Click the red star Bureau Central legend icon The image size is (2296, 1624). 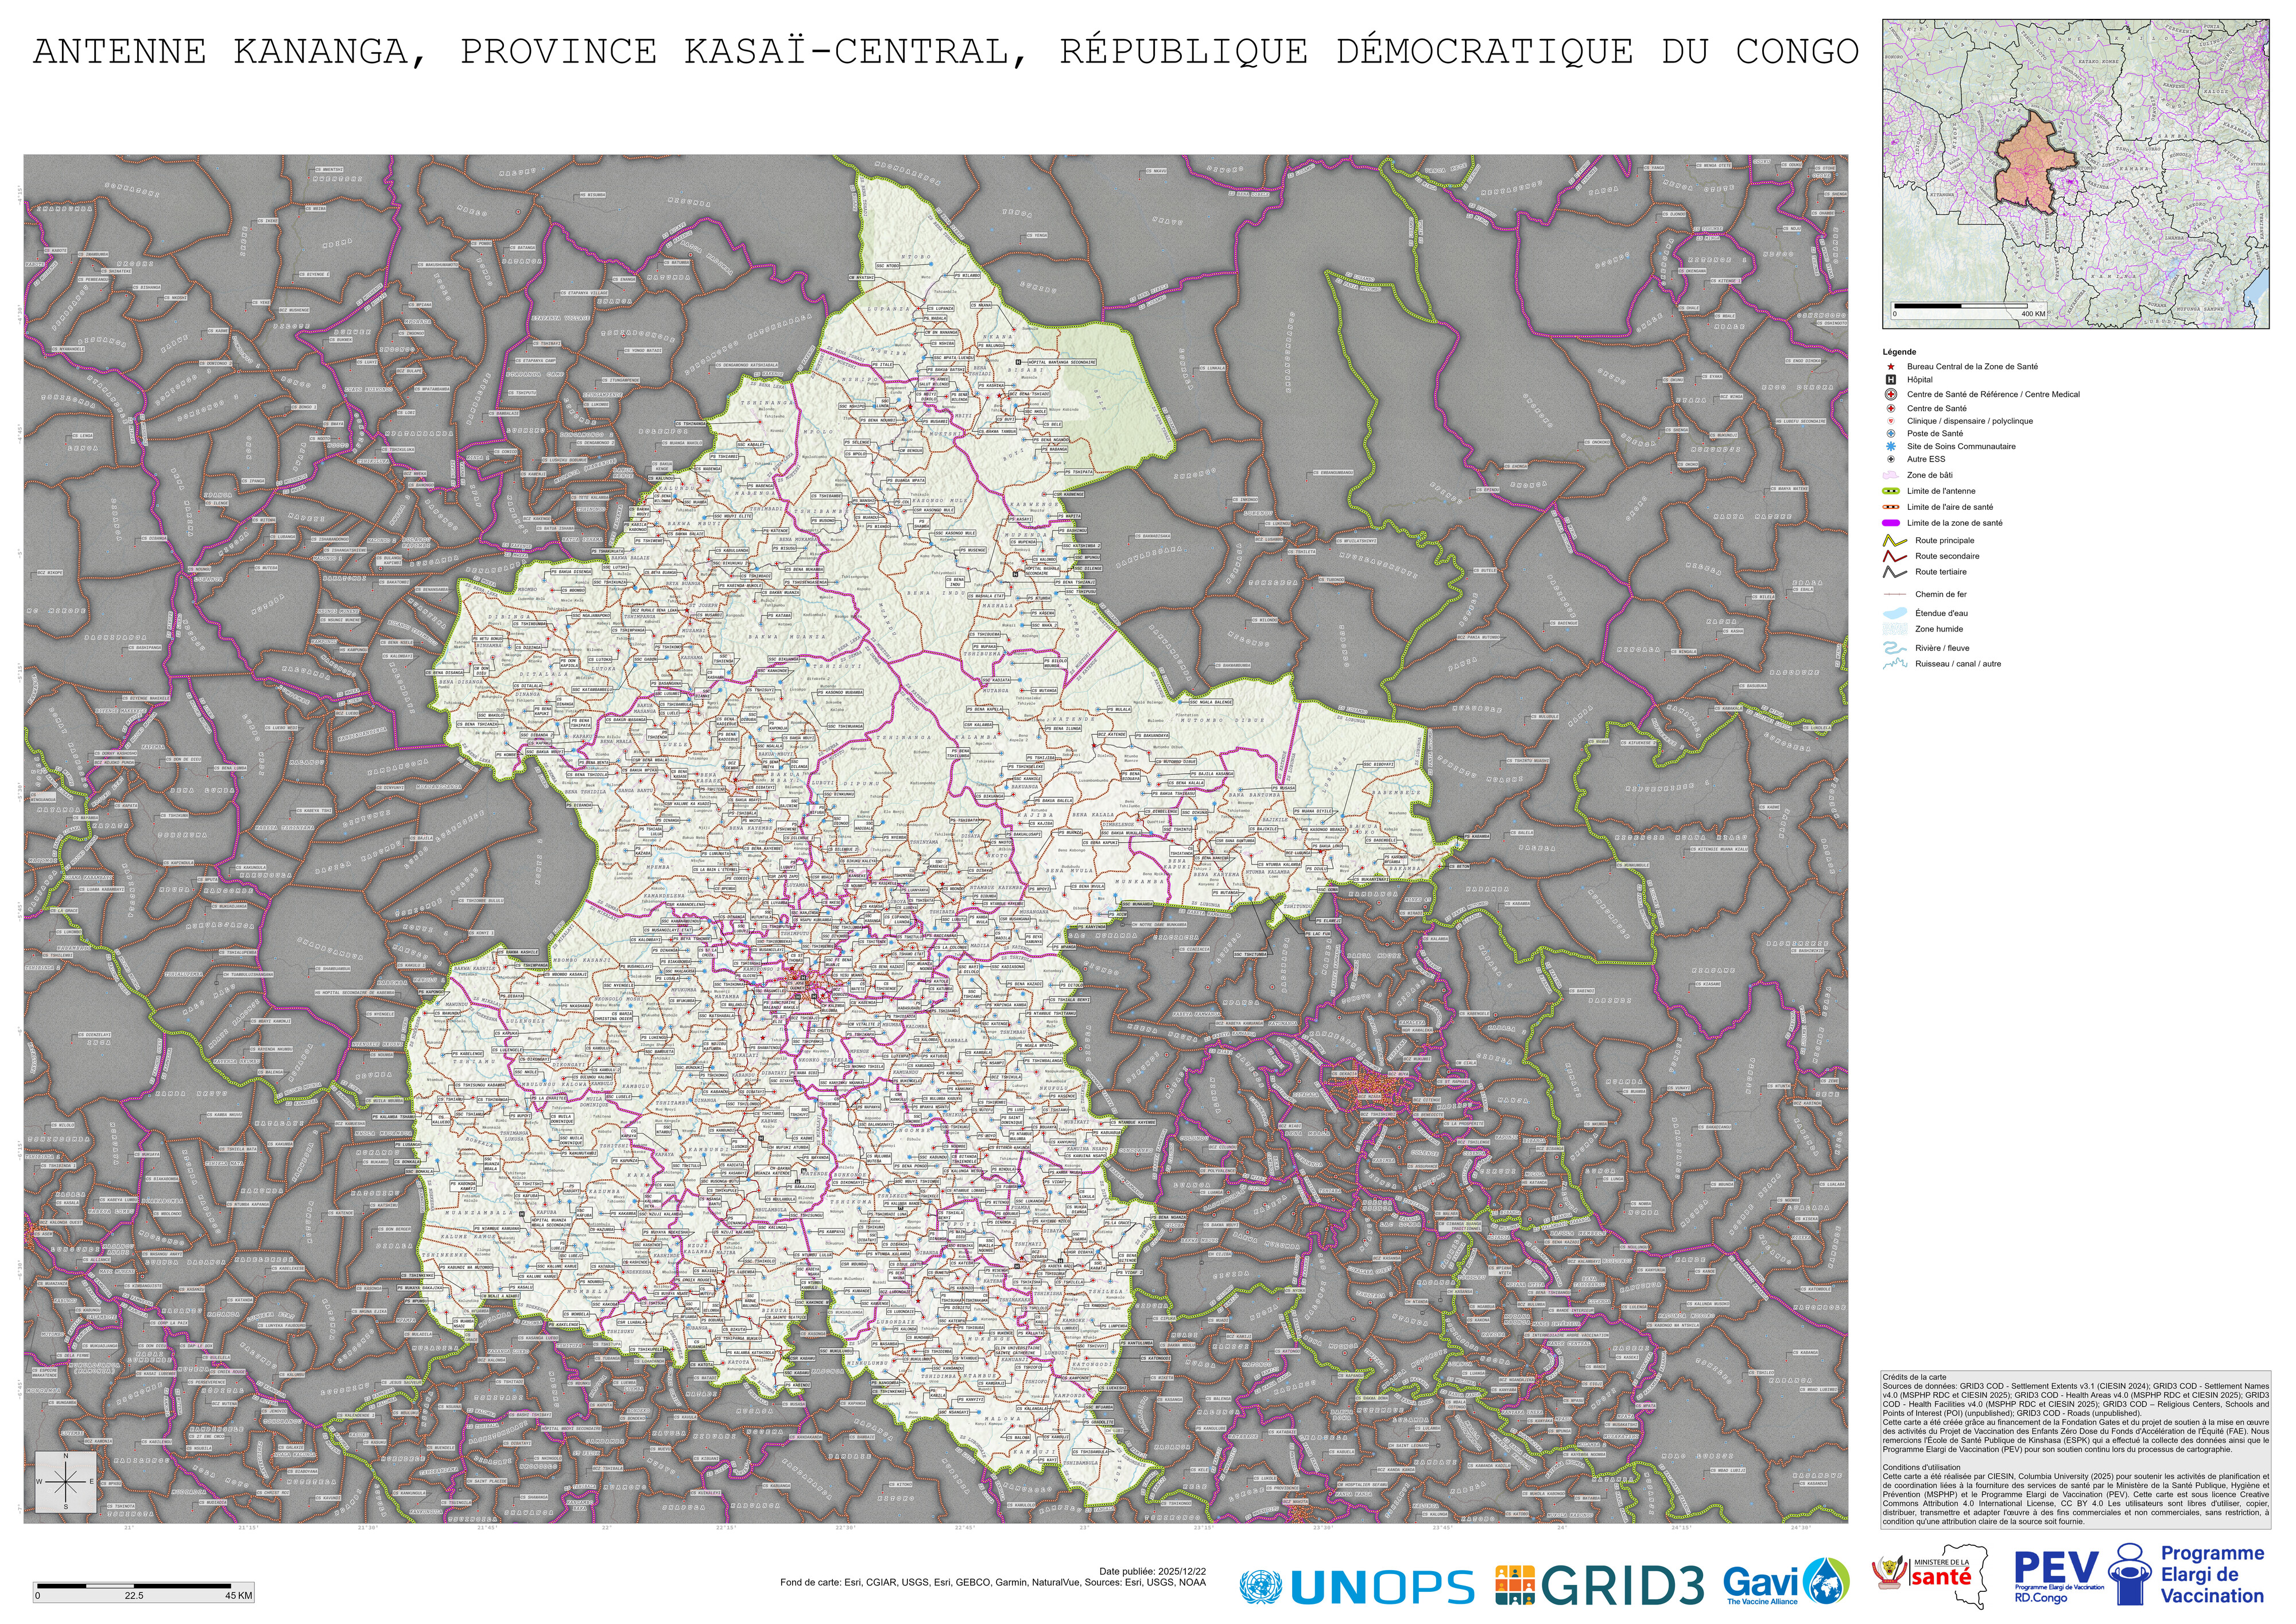coord(1891,367)
